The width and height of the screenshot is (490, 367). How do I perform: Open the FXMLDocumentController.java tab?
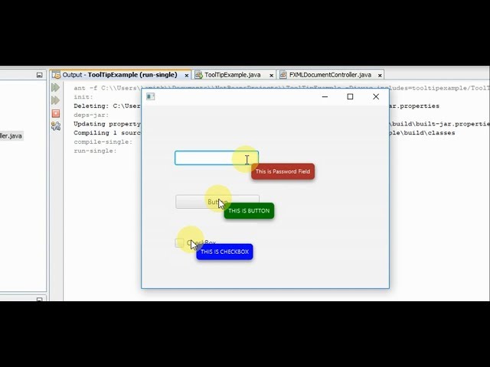(x=330, y=75)
